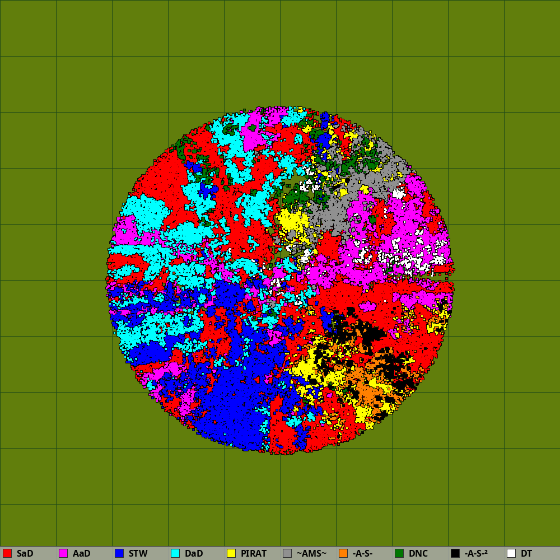Click the blue STW legend swatch
Screen dimensions: 560x560
119,553
